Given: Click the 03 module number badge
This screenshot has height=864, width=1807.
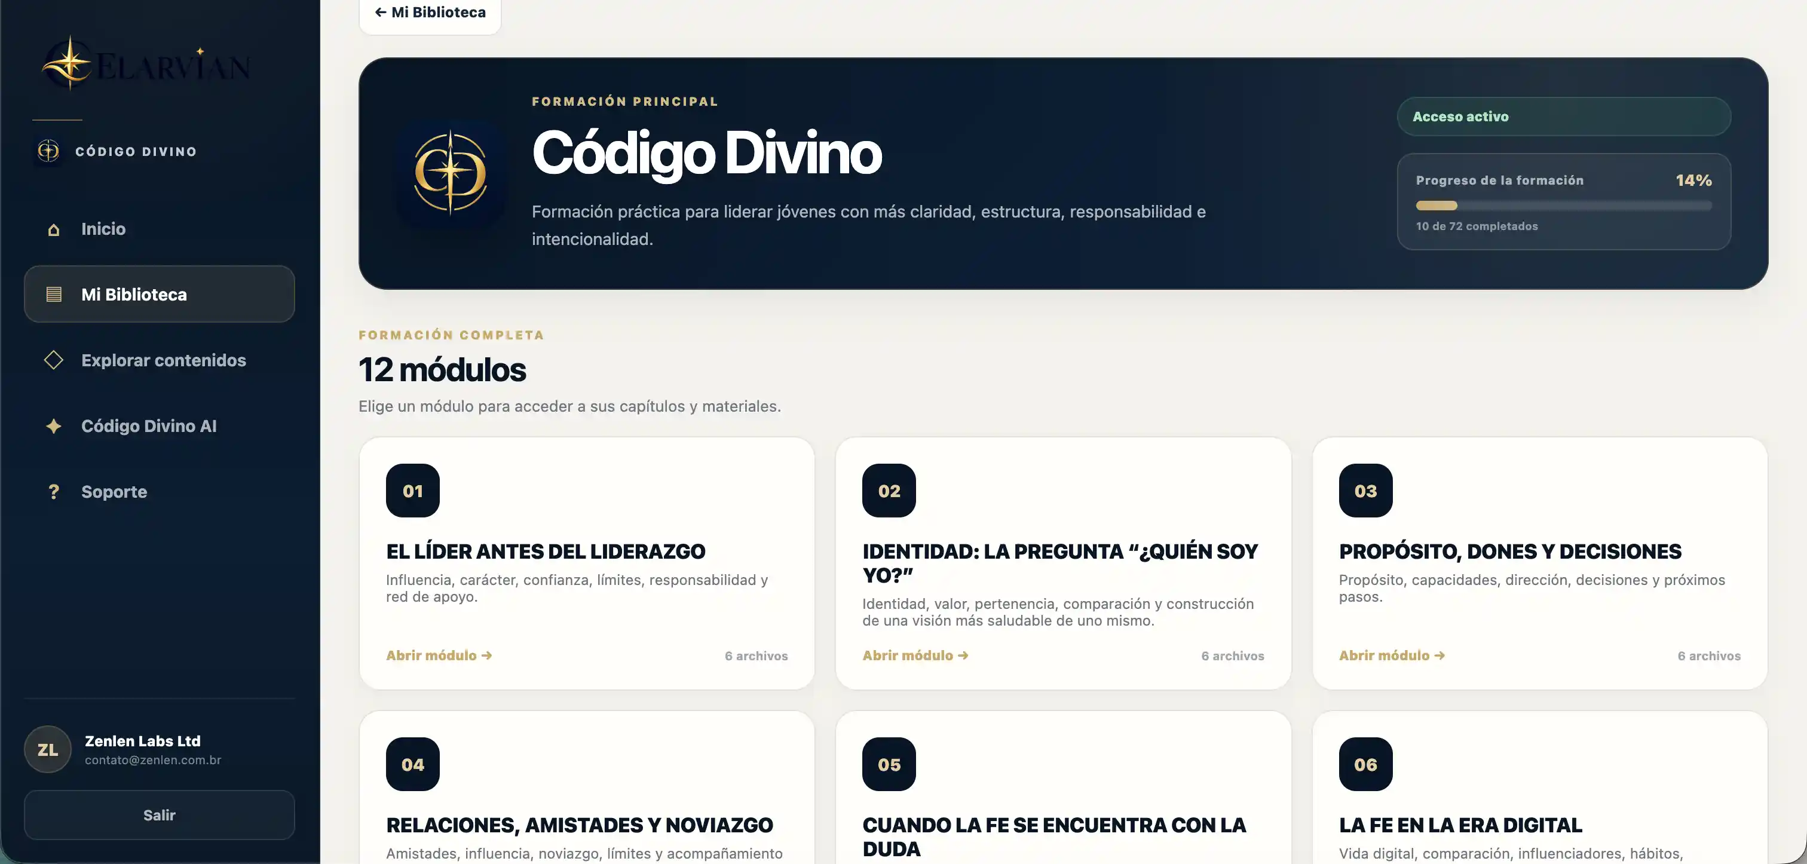Looking at the screenshot, I should 1365,490.
